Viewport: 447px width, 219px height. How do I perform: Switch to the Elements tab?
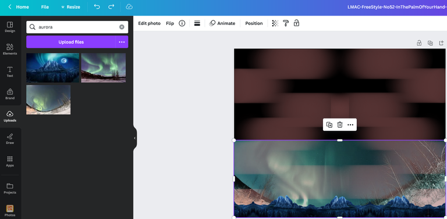(10, 49)
